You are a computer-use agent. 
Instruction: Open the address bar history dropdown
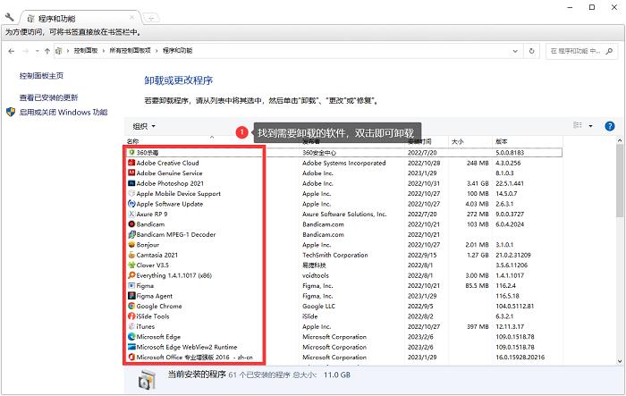pyautogui.click(x=515, y=52)
